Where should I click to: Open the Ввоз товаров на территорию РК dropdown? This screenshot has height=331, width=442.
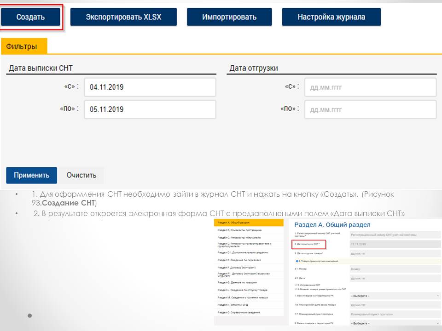[x=395, y=296]
